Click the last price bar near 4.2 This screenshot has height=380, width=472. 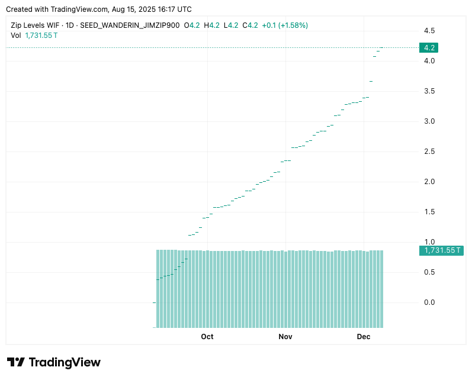[x=382, y=47]
